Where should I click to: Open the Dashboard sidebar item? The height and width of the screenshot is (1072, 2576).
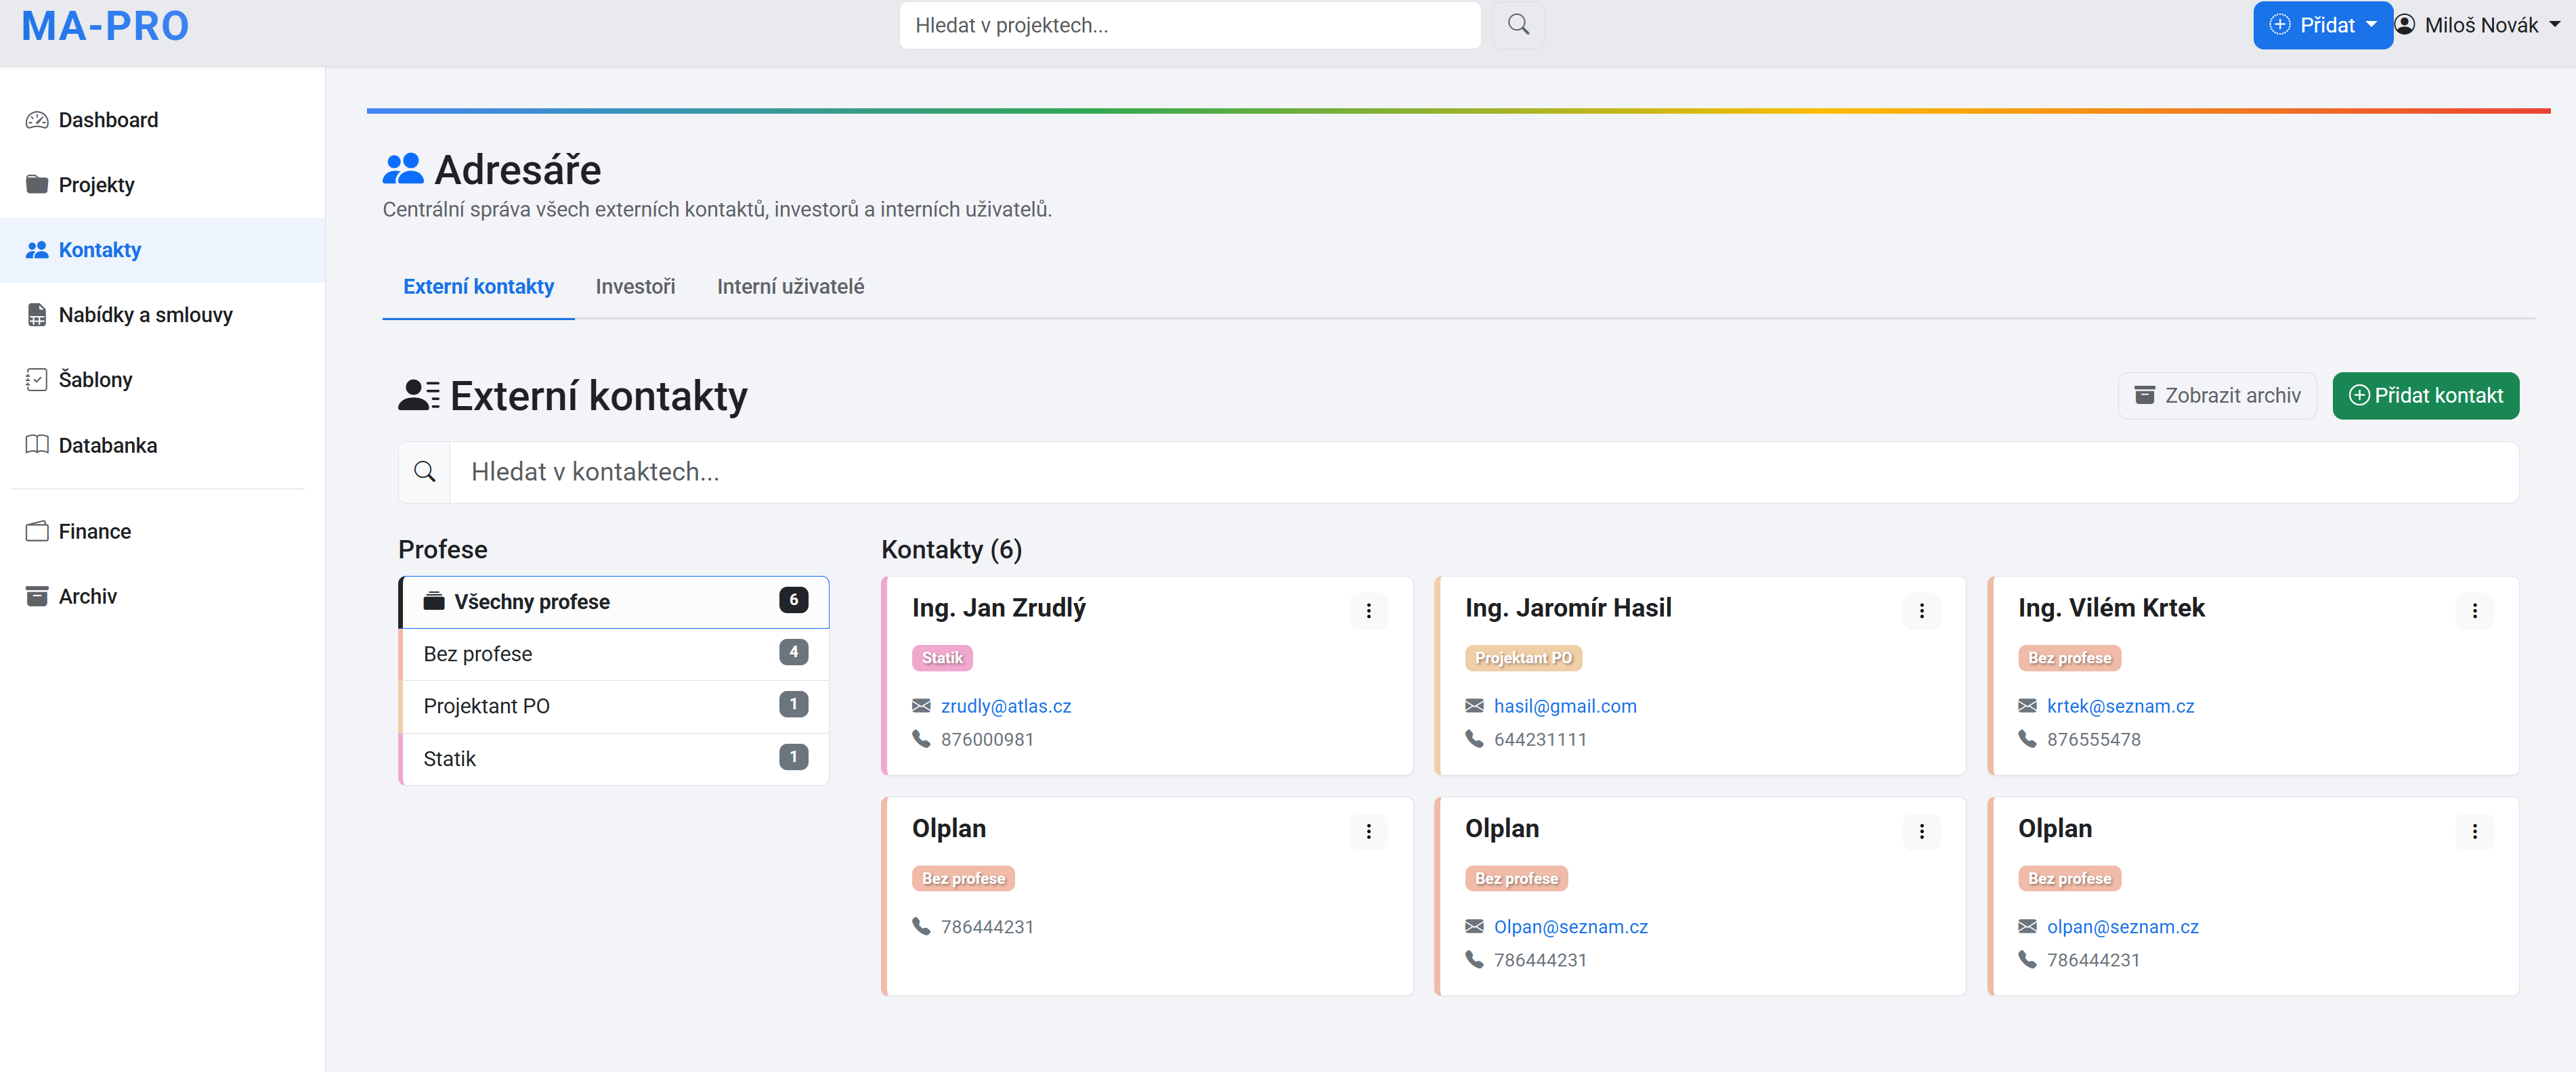click(x=108, y=120)
